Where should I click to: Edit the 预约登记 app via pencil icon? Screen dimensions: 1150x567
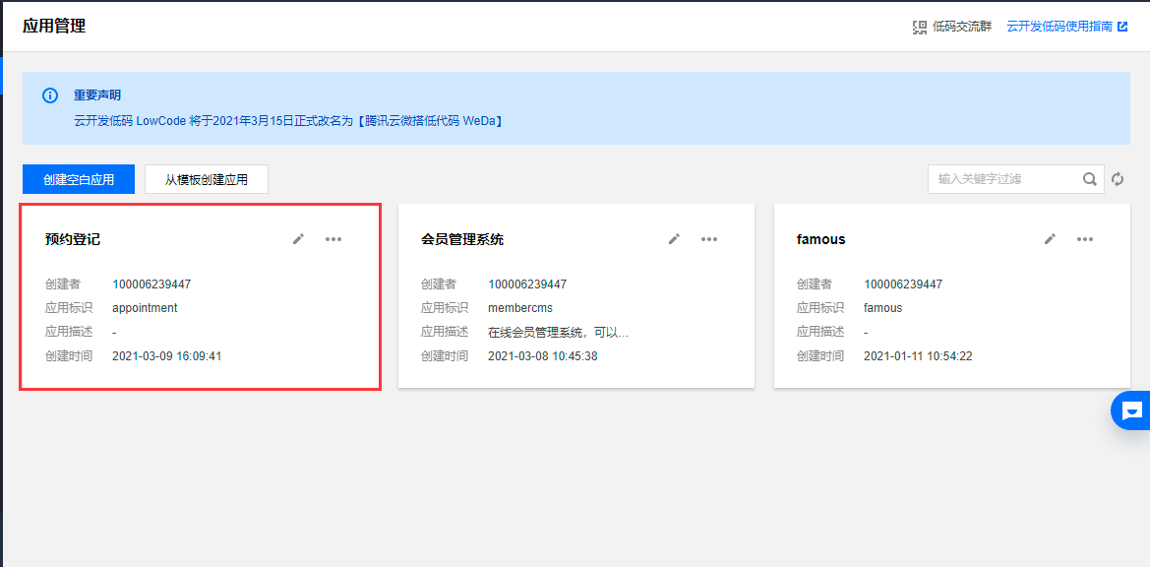298,239
